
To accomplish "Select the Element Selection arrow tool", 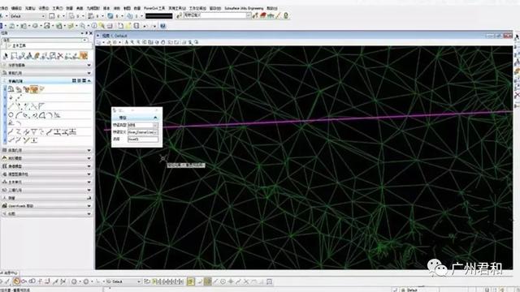I will (x=6, y=56).
